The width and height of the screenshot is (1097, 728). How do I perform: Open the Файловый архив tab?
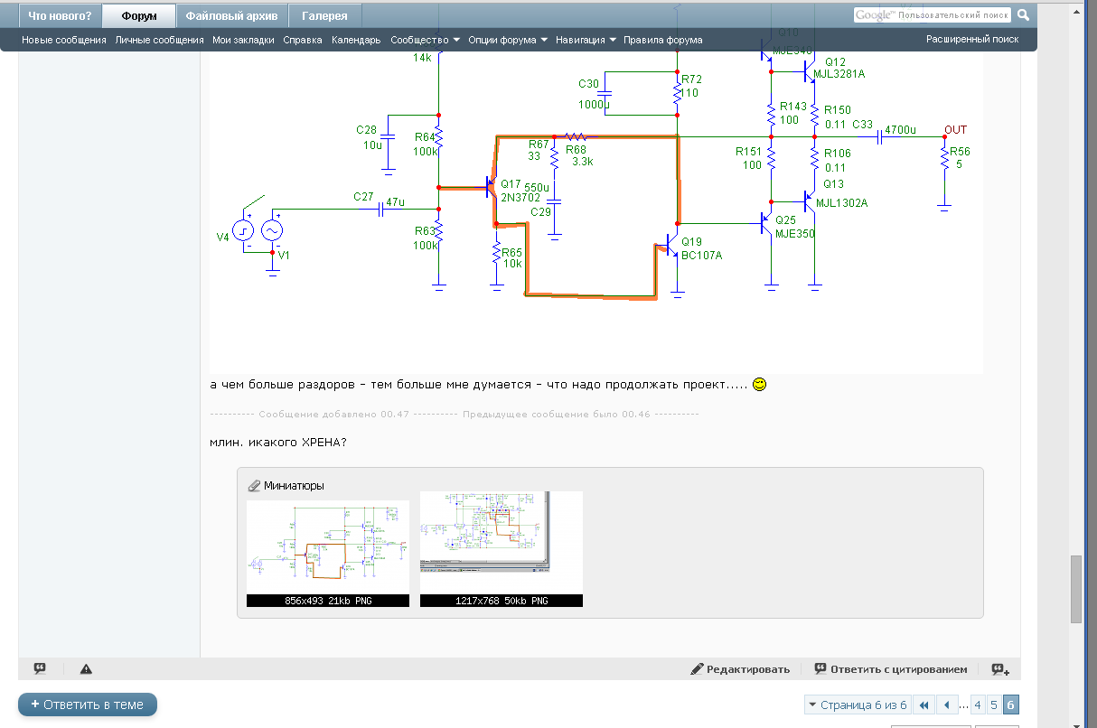click(x=233, y=15)
